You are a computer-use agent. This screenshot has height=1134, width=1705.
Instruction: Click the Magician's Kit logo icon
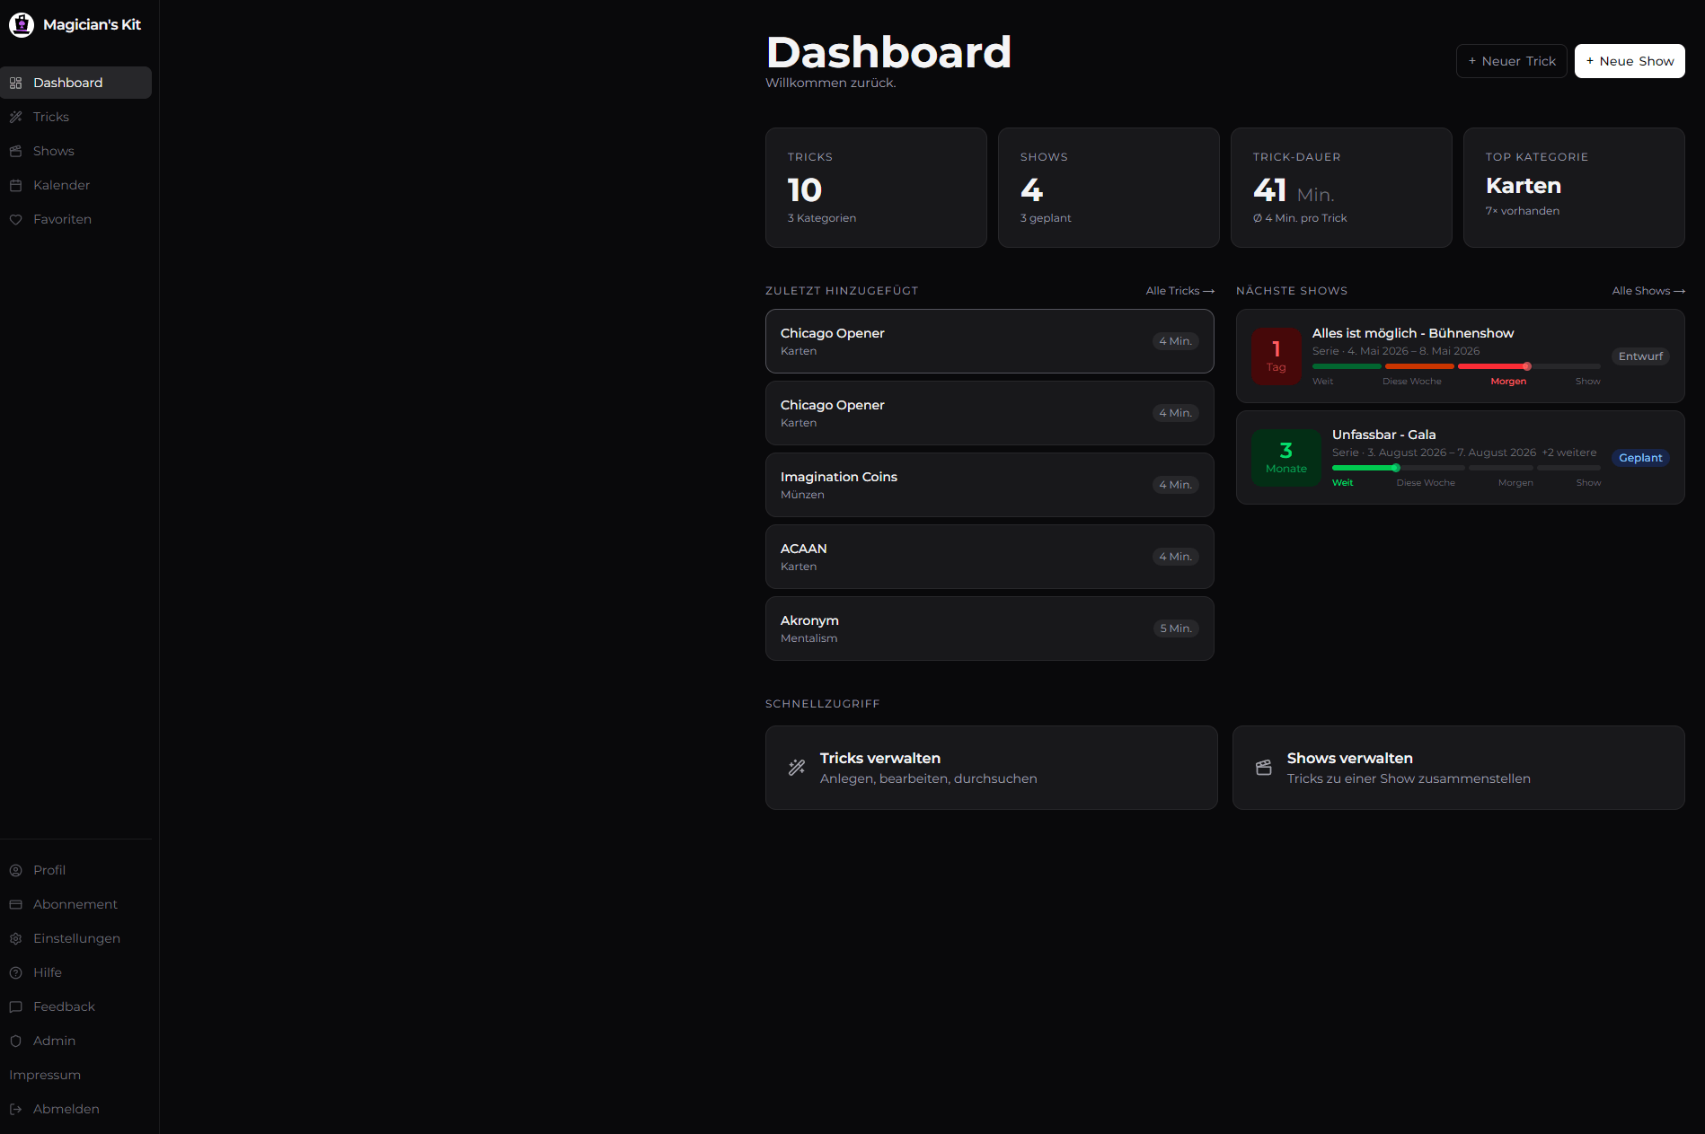(22, 25)
